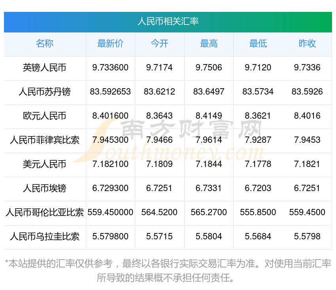This screenshot has height=290, width=336.
Task: Click latest price 6.729300
Action: (x=110, y=188)
